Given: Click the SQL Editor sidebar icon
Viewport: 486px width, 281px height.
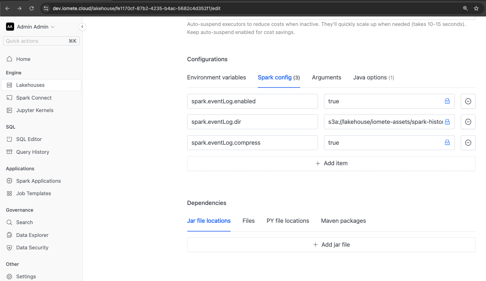Looking at the screenshot, I should tap(9, 139).
